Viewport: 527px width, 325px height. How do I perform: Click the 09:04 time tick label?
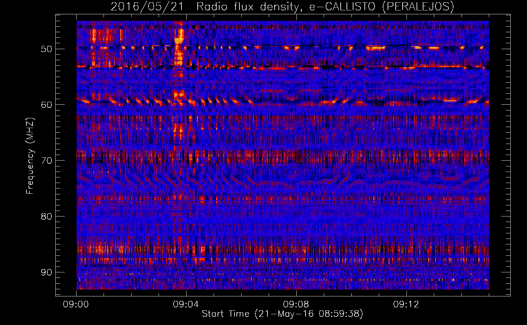186,305
